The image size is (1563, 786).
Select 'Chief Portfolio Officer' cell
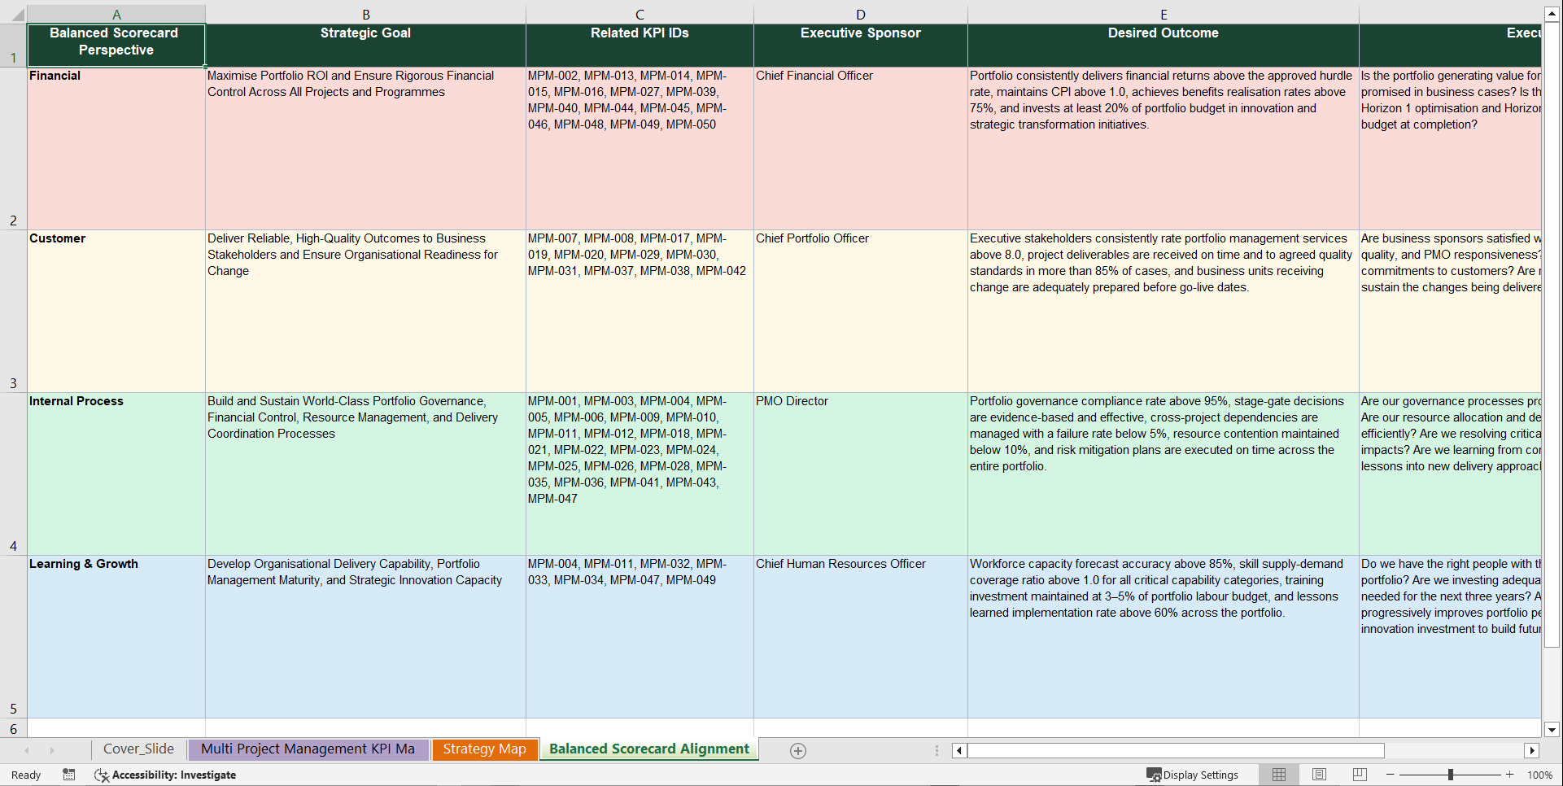(x=861, y=311)
